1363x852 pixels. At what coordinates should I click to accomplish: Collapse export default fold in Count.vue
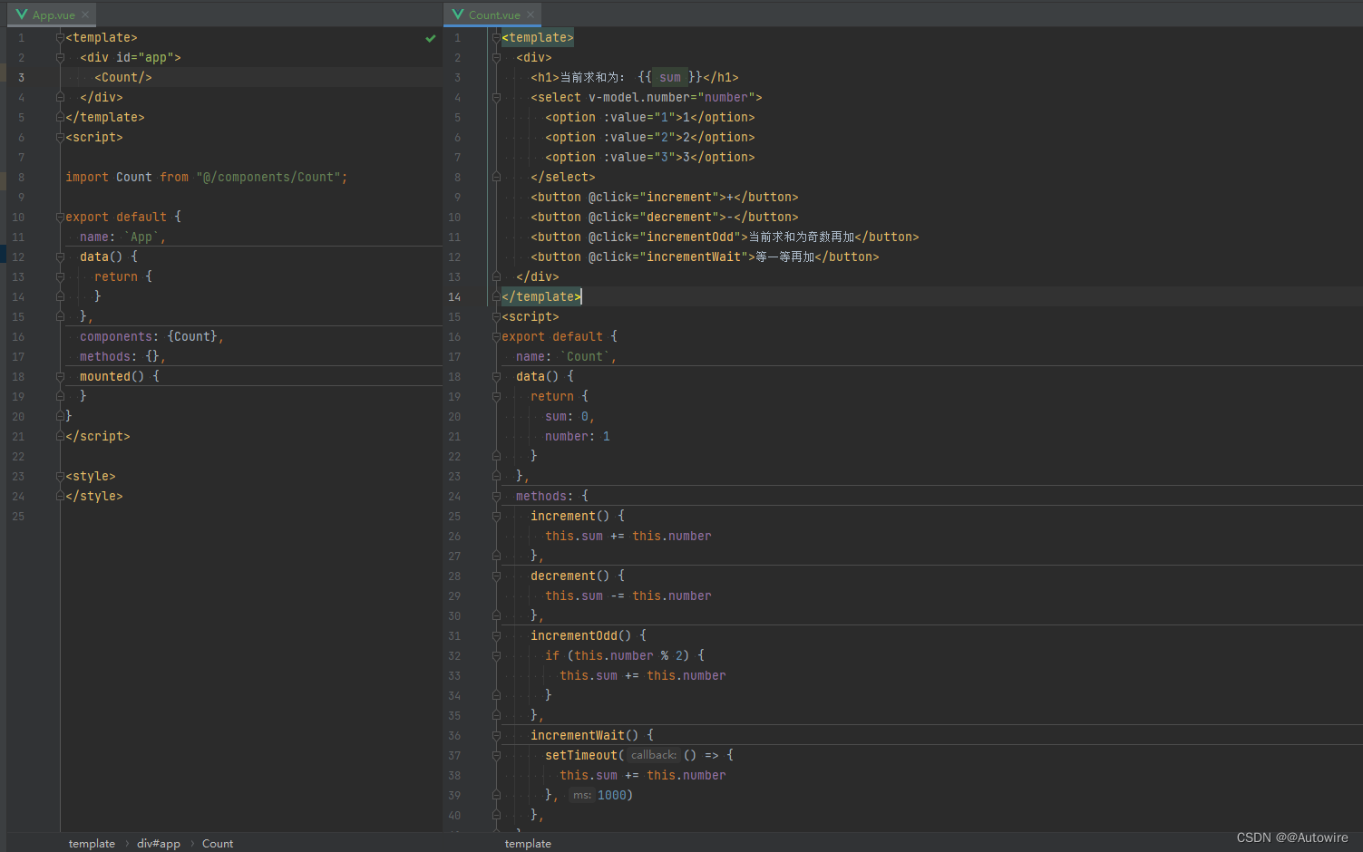click(496, 336)
